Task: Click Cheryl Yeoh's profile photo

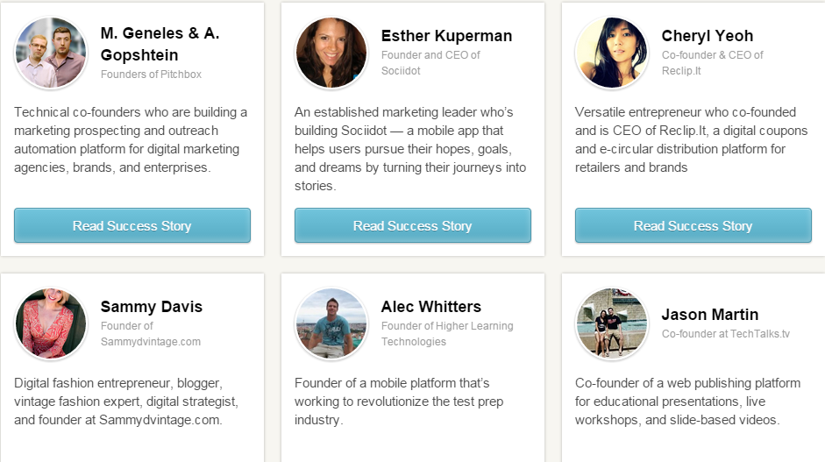Action: tap(612, 53)
